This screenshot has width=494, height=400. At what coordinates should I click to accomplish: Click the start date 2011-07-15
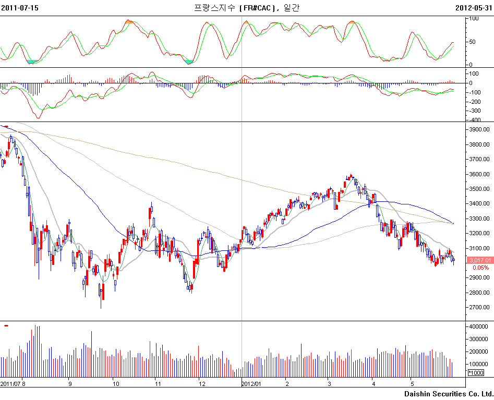pos(19,8)
